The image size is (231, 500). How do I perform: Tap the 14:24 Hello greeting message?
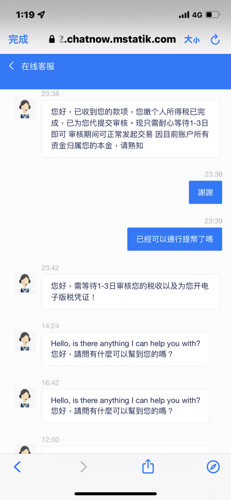pos(126,349)
